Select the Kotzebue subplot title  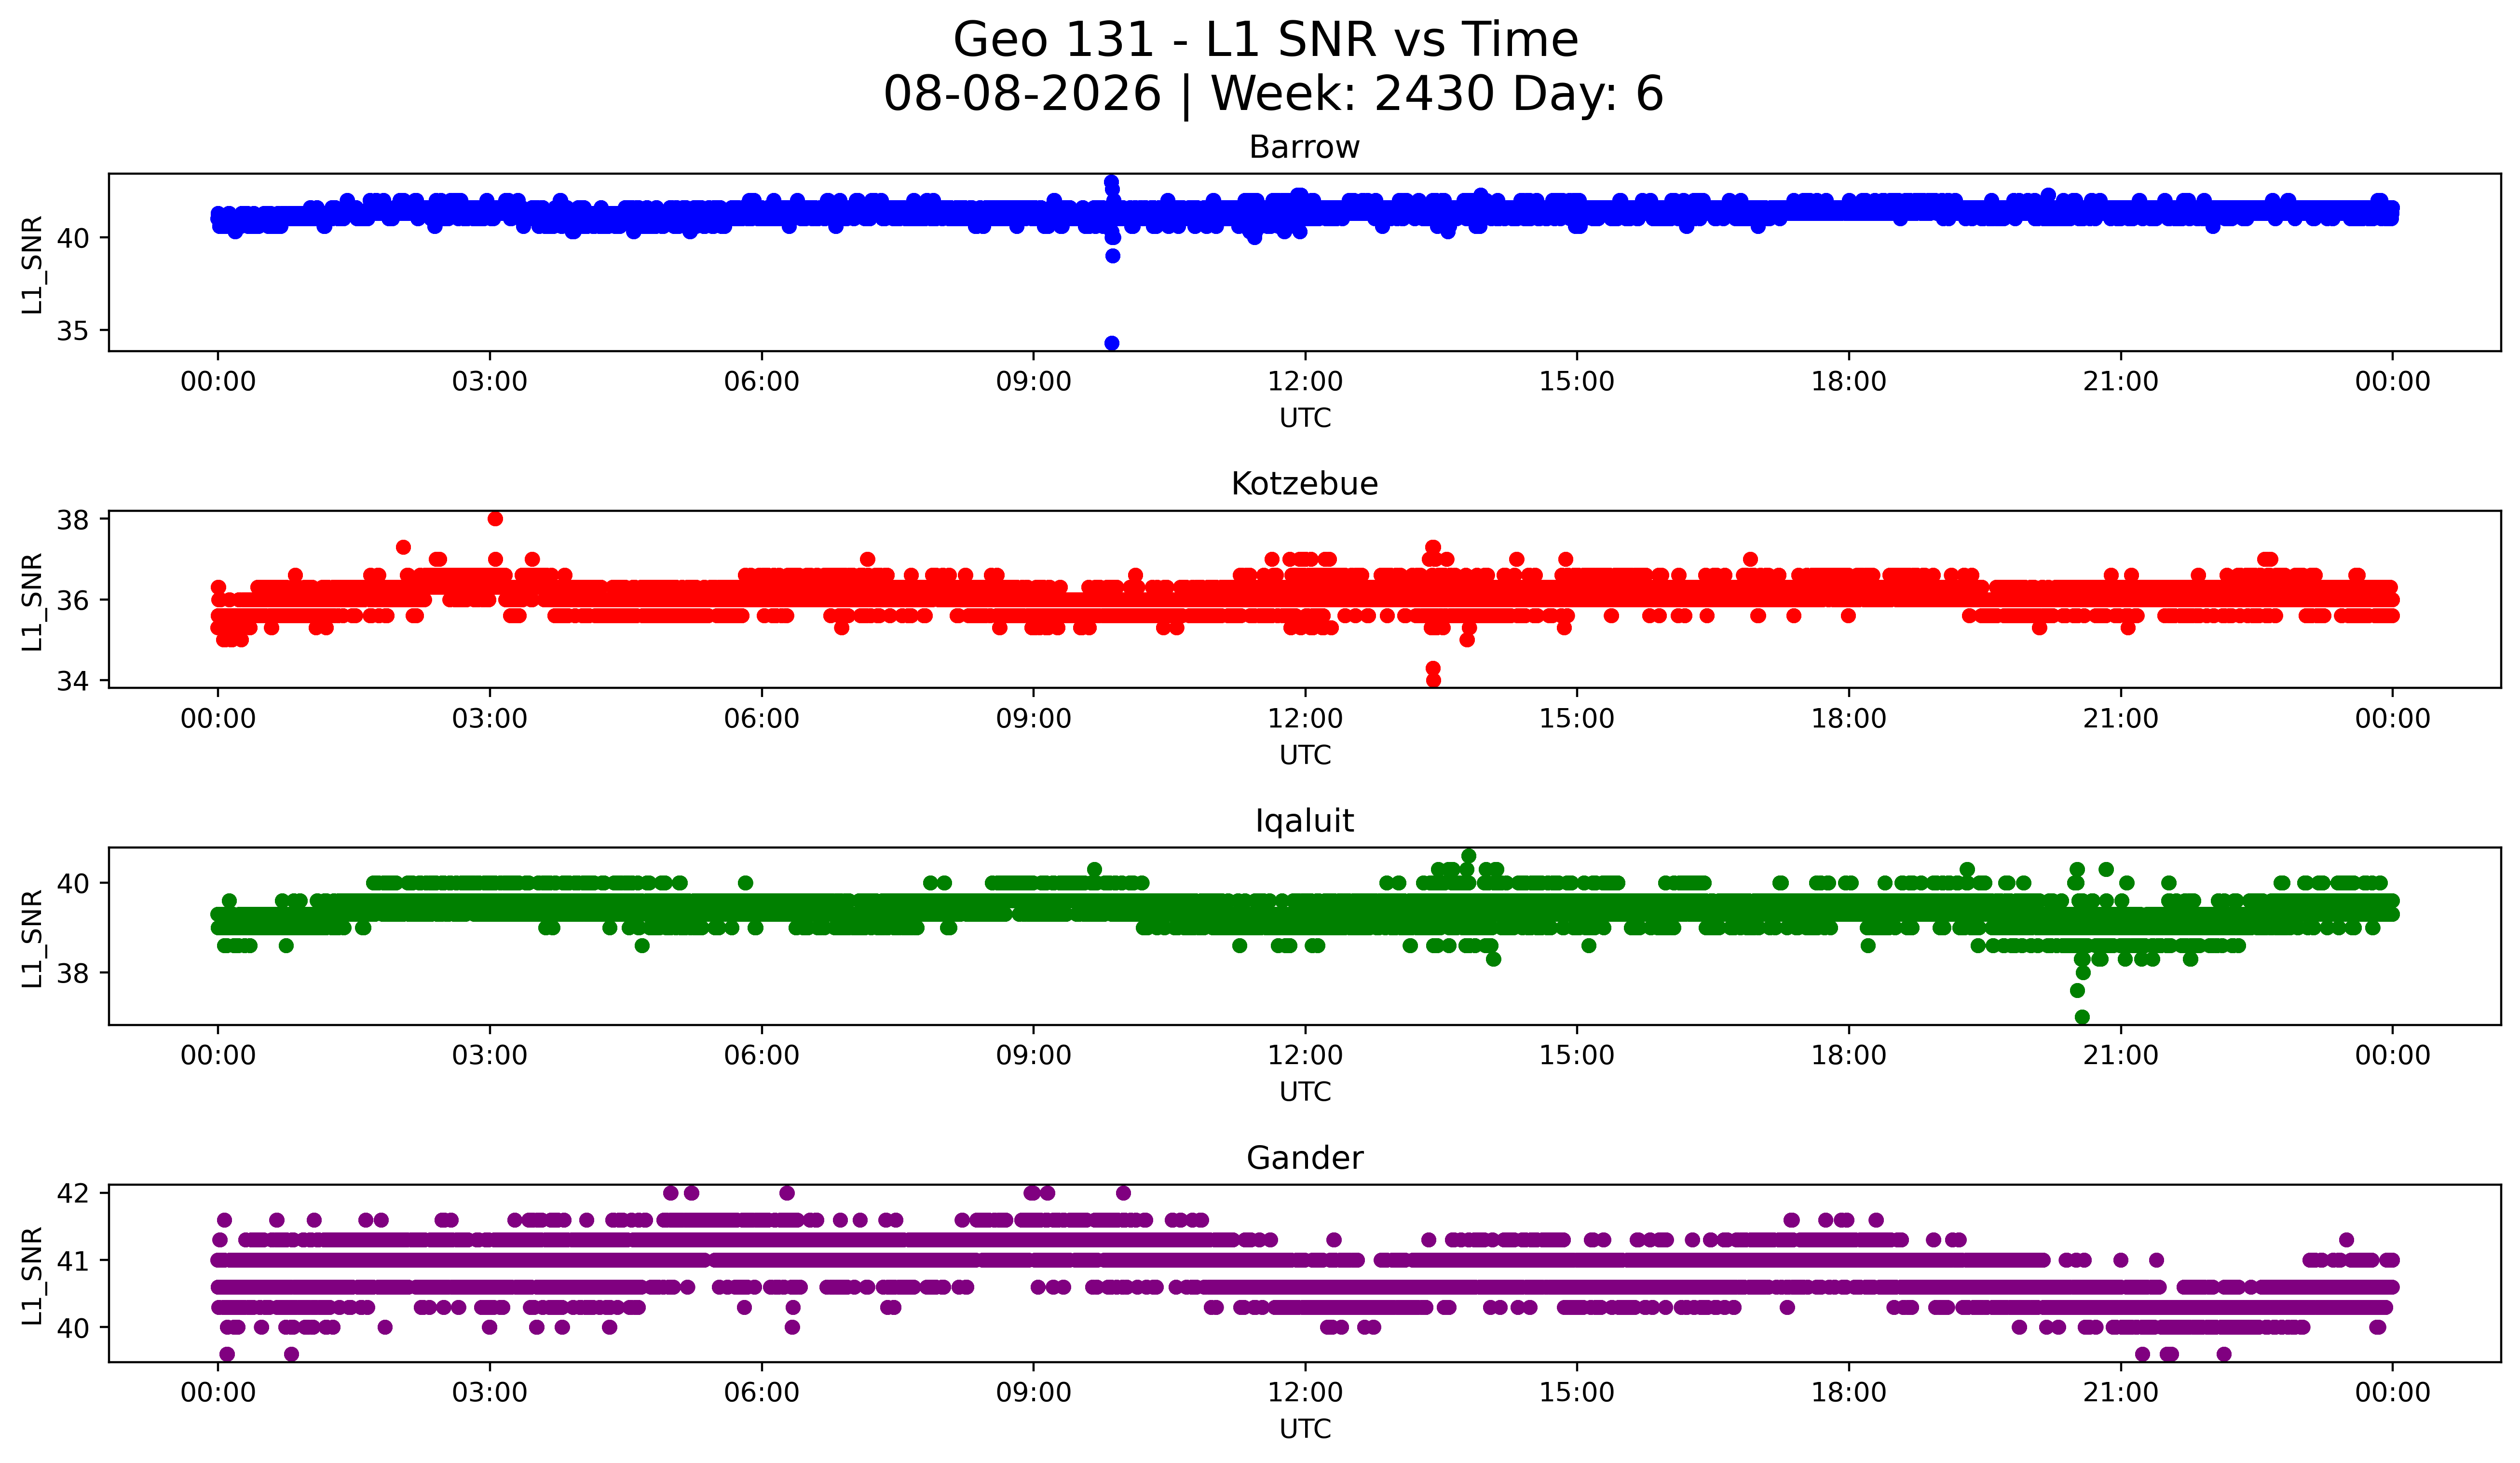tap(1304, 484)
